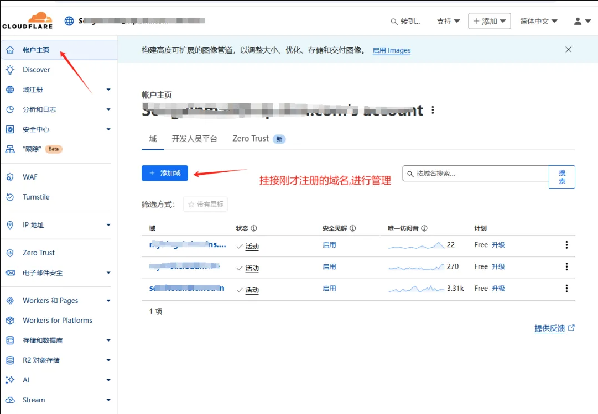Expand the Workers 和 Pages section arrow
Viewport: 598px width, 414px height.
click(x=108, y=301)
